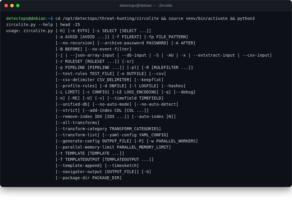The height and width of the screenshot is (204, 292).
Task: Click the '[--no-auto-detect]' option
Action: (156, 104)
